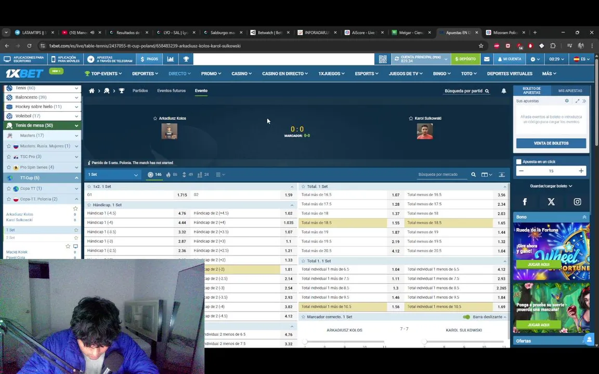599x374 pixels.
Task: Click the market search magnifier icon
Action: [x=473, y=175]
